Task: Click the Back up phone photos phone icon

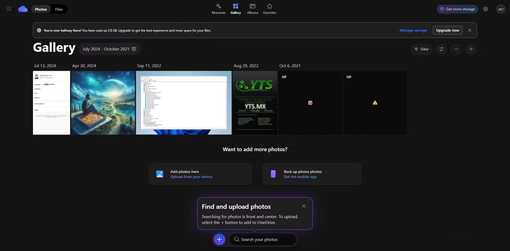Action: coord(273,174)
